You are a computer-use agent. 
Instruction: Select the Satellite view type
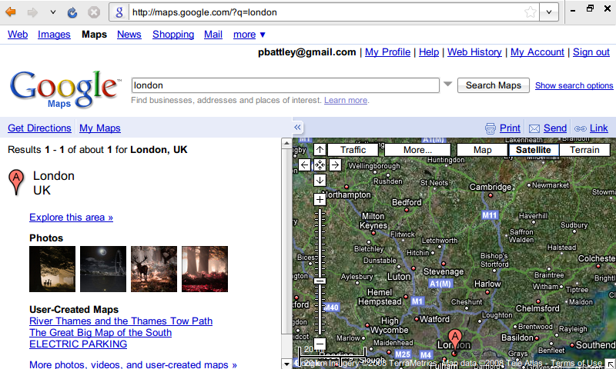coord(533,150)
